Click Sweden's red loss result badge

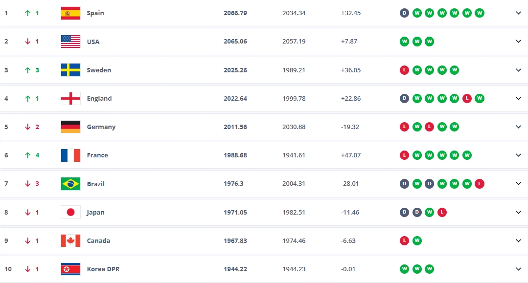tap(404, 70)
